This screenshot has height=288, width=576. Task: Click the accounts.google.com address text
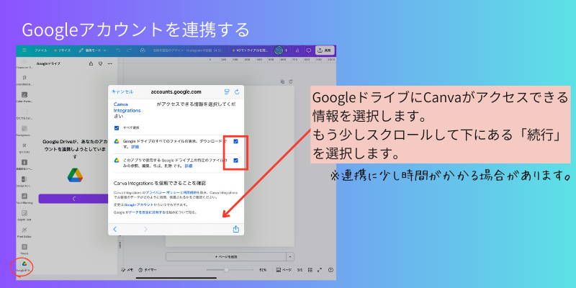176,92
